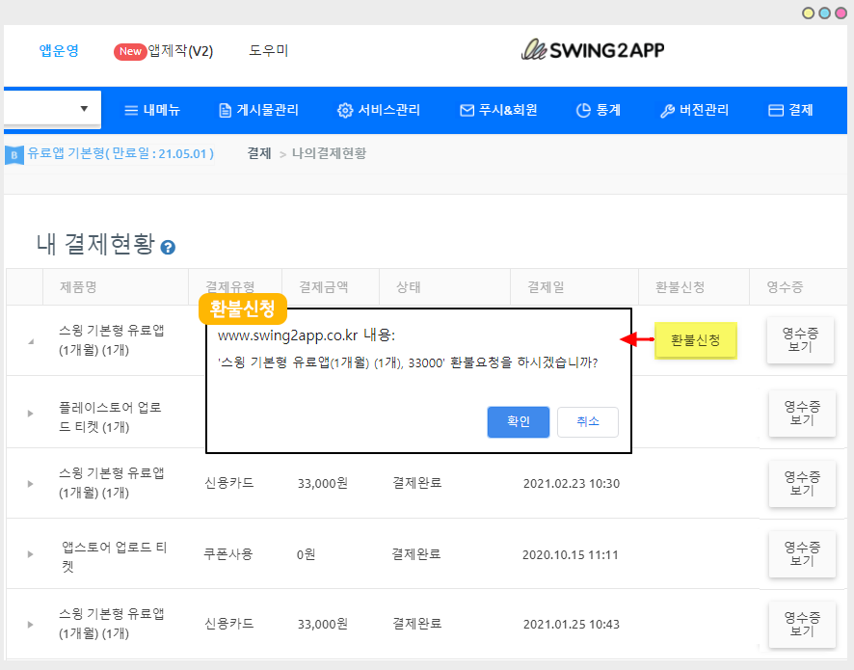Viewport: 854px width, 670px height.
Task: Open 결제 card menu
Action: pos(790,110)
